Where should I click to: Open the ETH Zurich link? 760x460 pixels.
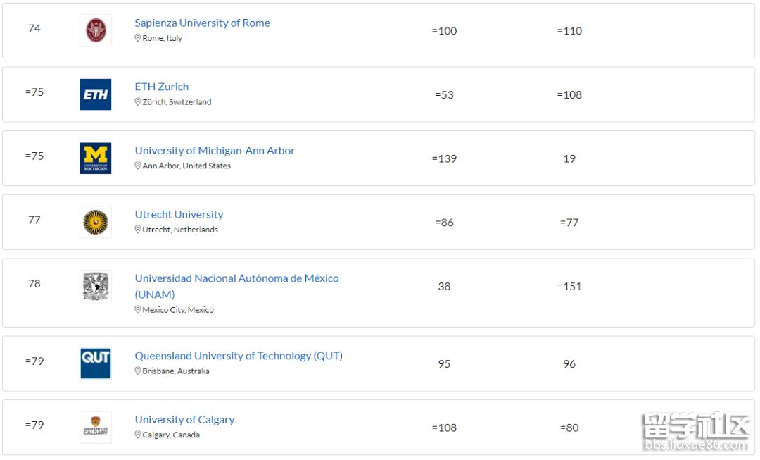(x=162, y=87)
